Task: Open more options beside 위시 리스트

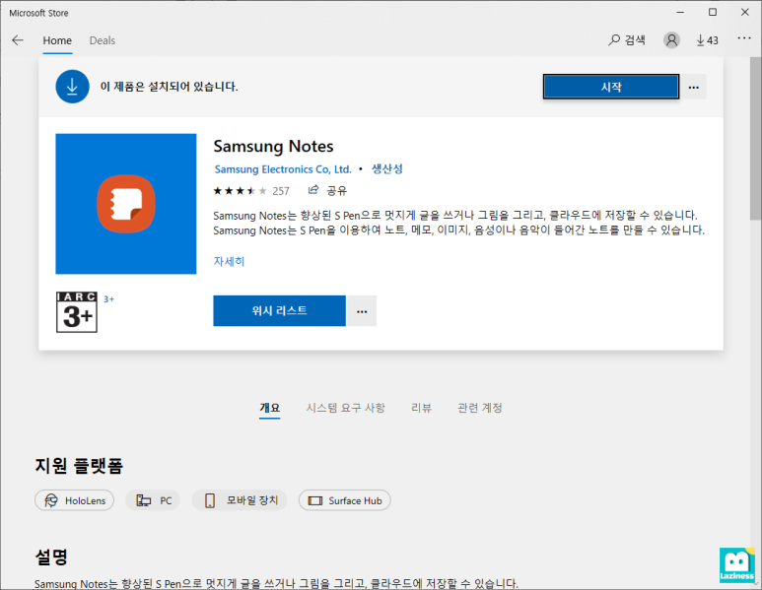Action: tap(362, 311)
